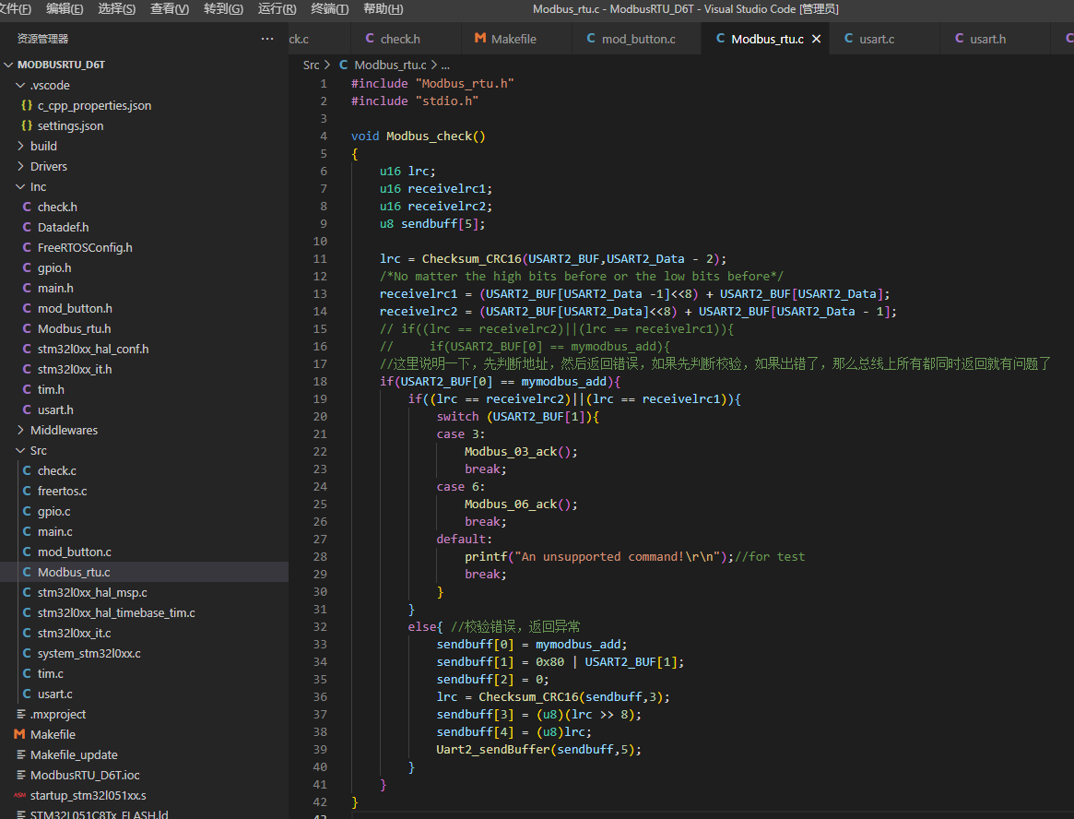Open the 转到(G) menu
This screenshot has height=819, width=1074.
pos(223,9)
